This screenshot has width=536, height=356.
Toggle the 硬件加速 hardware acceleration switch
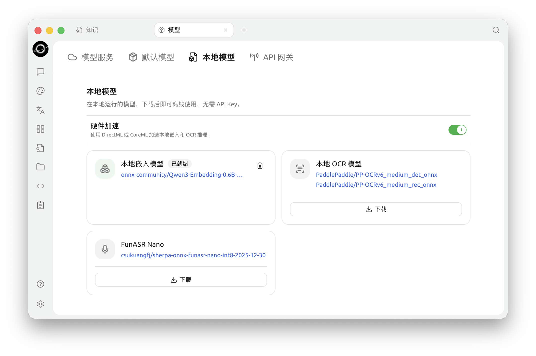point(457,130)
